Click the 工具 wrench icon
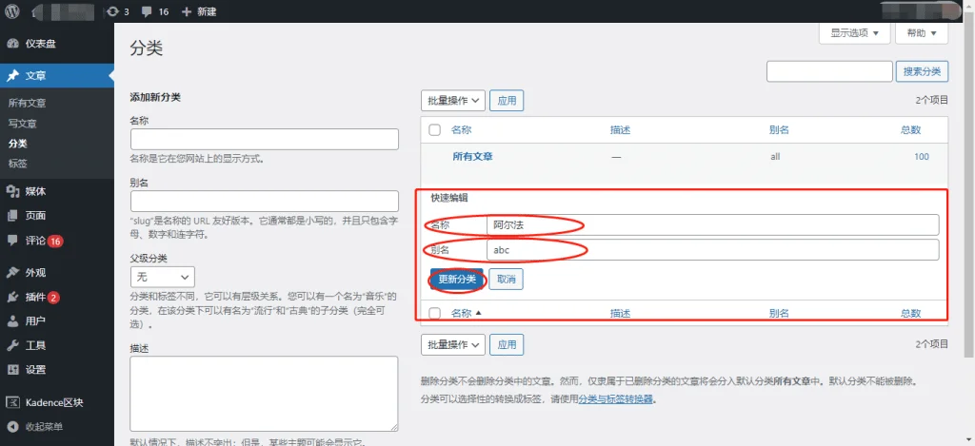Screen dimensions: 975x446 tap(12, 345)
